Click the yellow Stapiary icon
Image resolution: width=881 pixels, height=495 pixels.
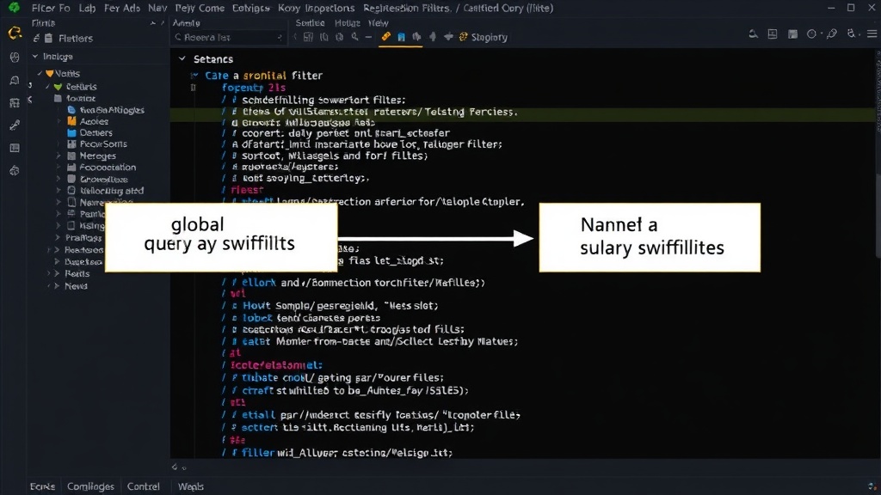click(464, 37)
